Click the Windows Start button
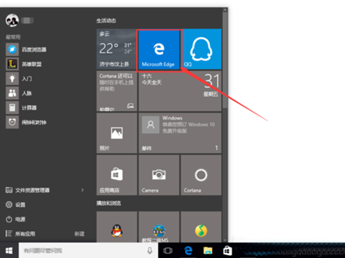345x258 pixels. point(9,250)
